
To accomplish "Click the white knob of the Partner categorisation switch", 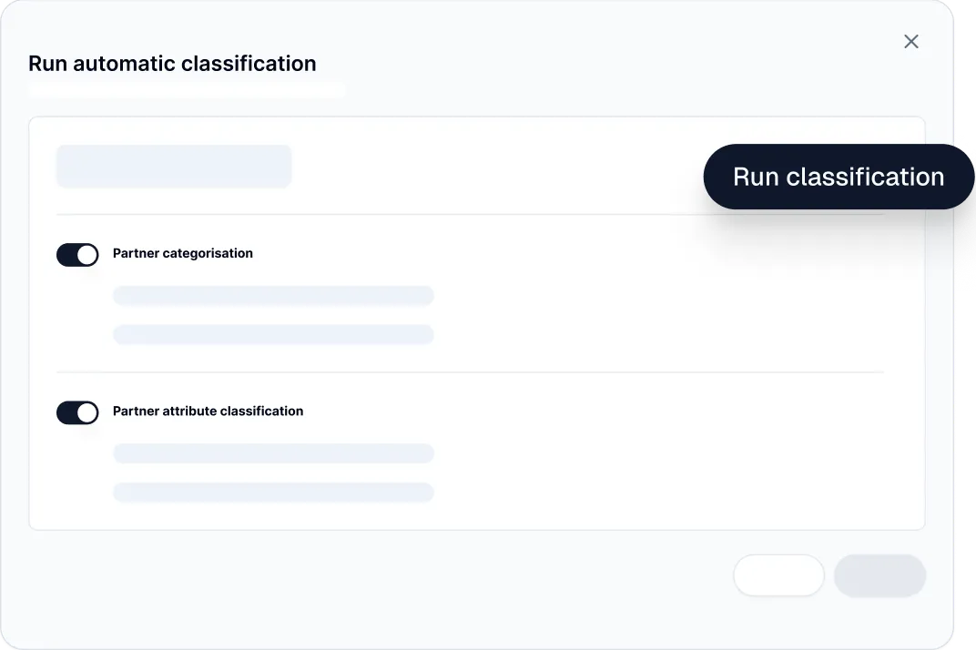I will pyautogui.click(x=87, y=254).
